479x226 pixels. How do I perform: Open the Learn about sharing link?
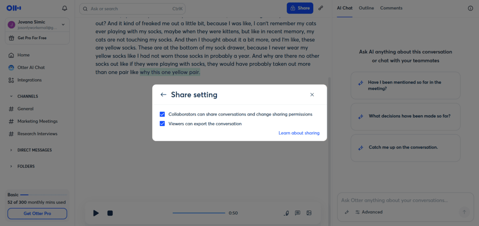[x=299, y=133]
